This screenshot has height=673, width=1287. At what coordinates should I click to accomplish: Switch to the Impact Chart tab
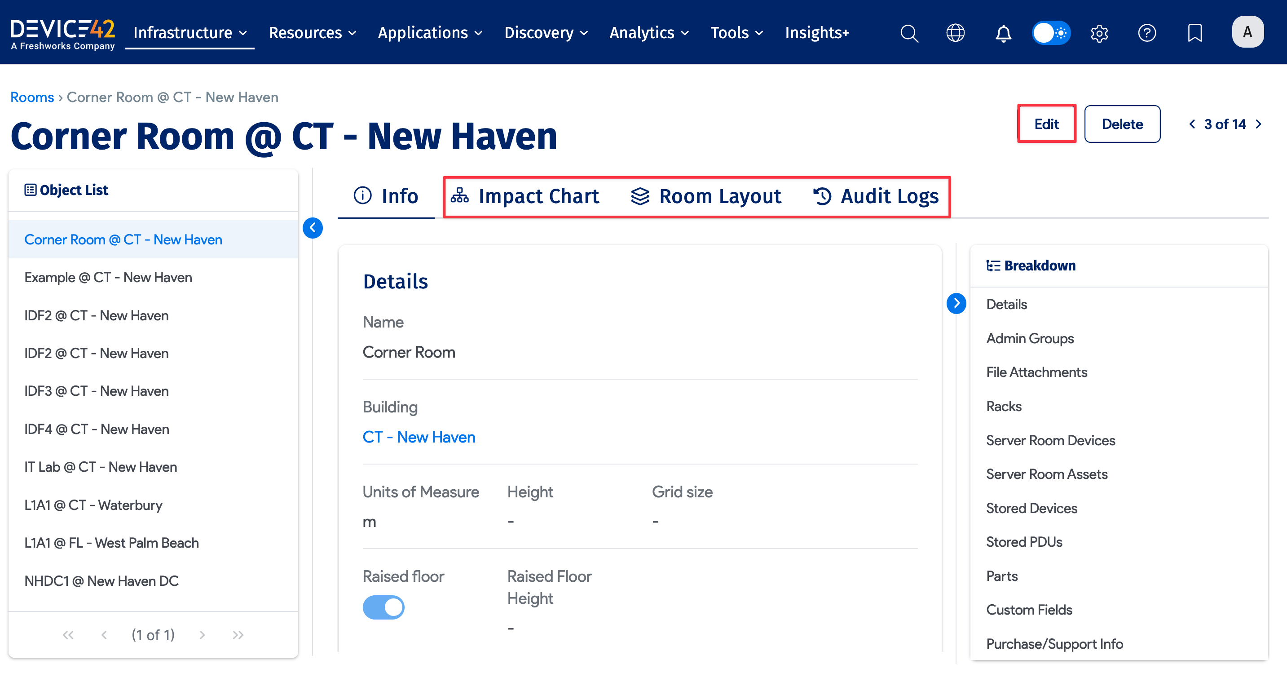(524, 196)
